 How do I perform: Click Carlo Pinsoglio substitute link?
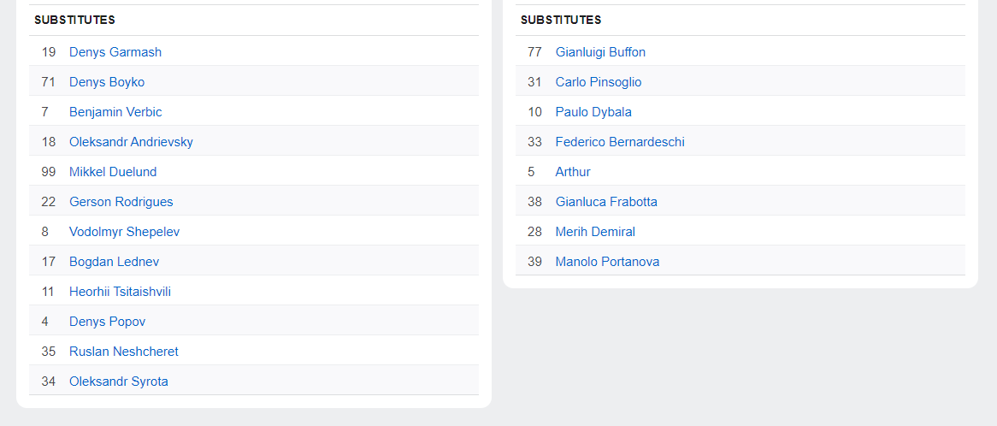(x=598, y=82)
